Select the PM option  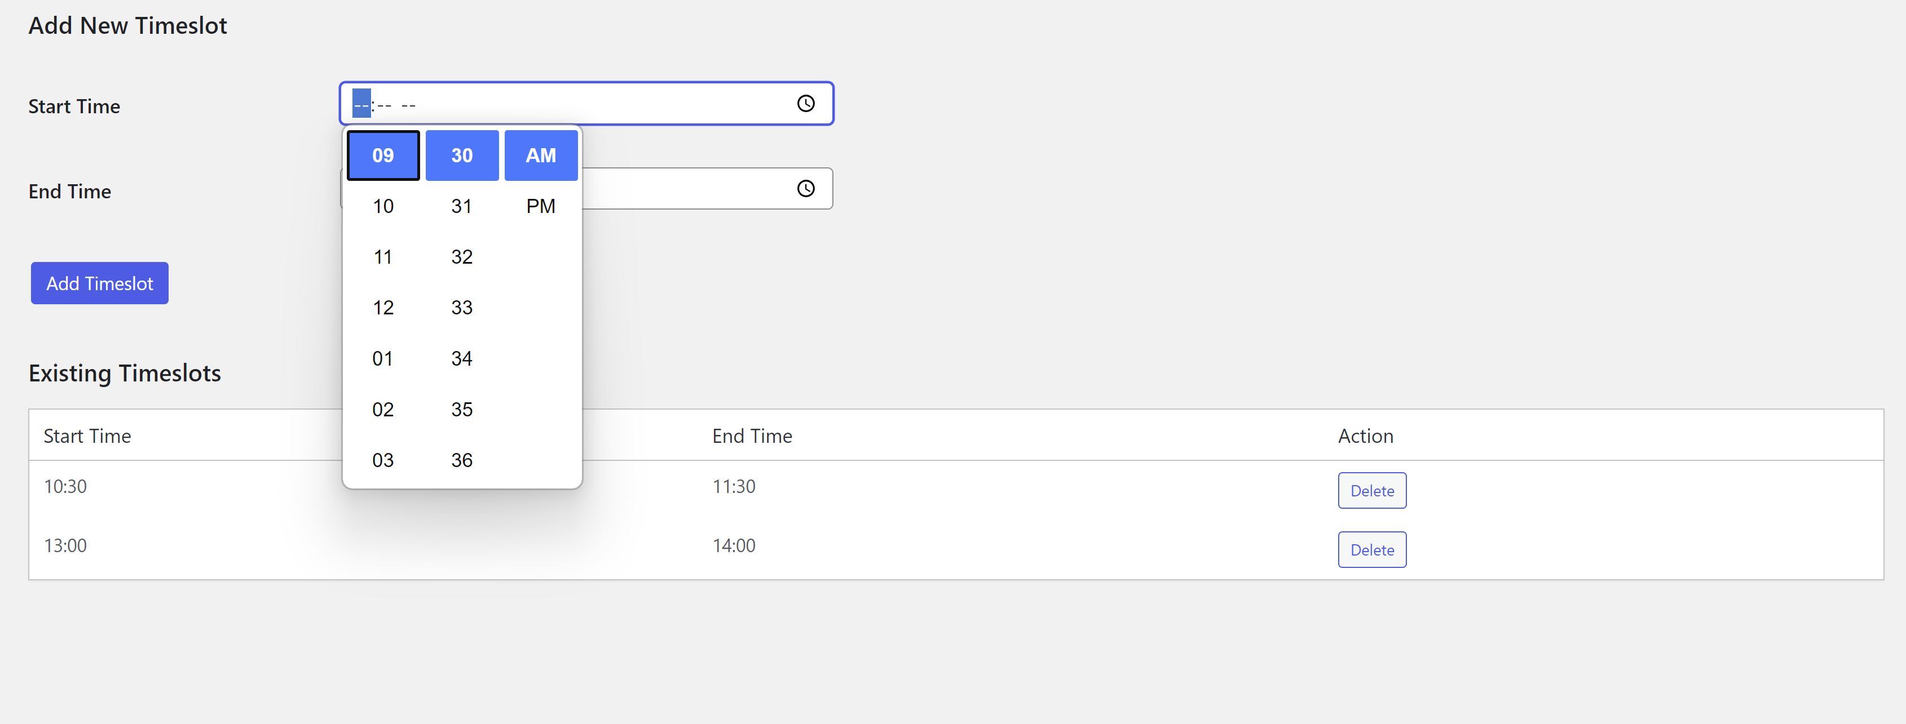[x=540, y=206]
